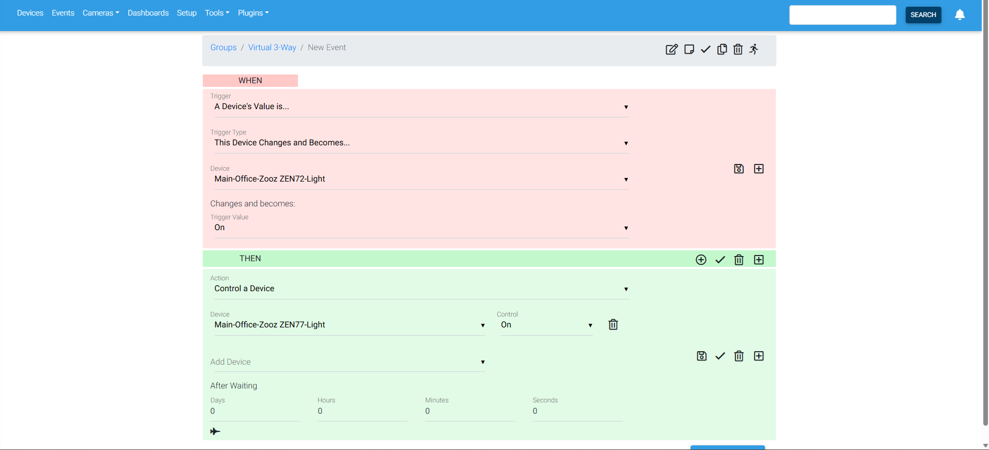Open the ZEN72-Light Device dropdown
Image resolution: width=989 pixels, height=450 pixels.
point(422,179)
